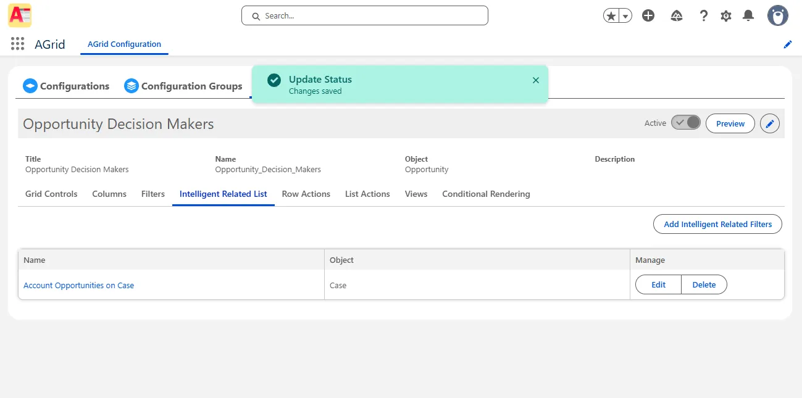Click the AGrid red logo icon
This screenshot has height=398, width=802.
20,15
